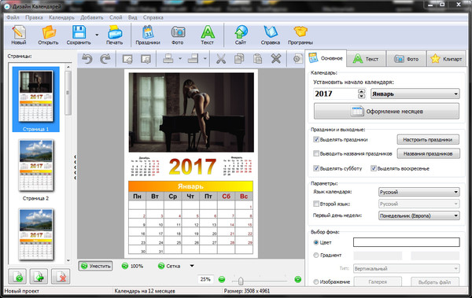Select the Градиент background radio button
Screen dimensions: 472x298
tap(315, 256)
